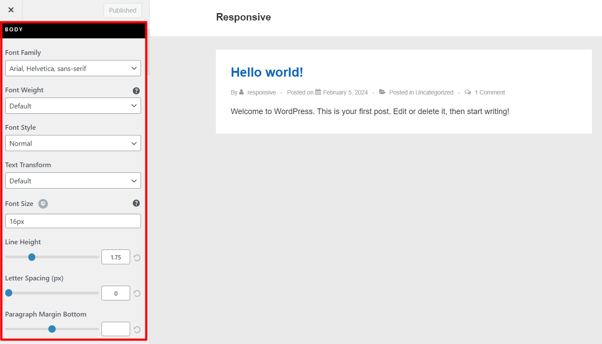The image size is (602, 344).
Task: Open the Font Style dropdown
Action: coord(73,143)
